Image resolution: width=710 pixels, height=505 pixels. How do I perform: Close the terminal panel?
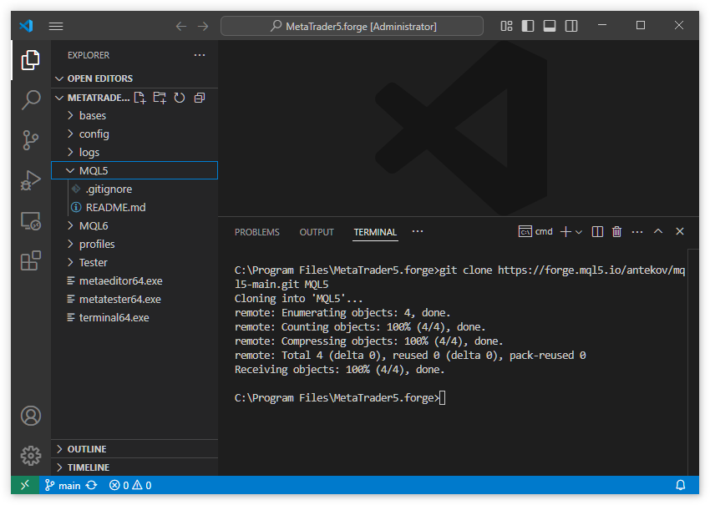pyautogui.click(x=680, y=231)
